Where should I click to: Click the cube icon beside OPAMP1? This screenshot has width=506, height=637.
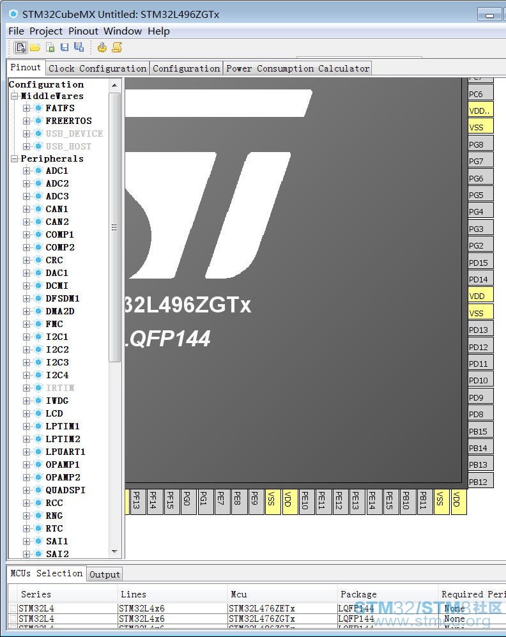tap(38, 464)
